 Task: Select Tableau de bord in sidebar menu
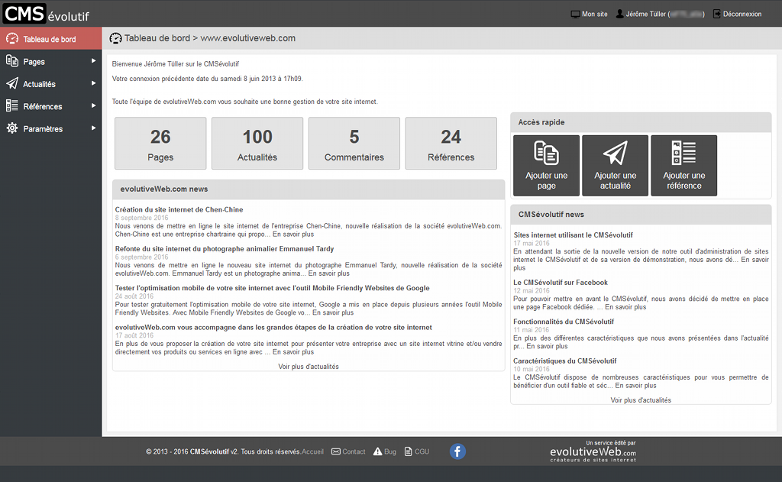pyautogui.click(x=51, y=39)
